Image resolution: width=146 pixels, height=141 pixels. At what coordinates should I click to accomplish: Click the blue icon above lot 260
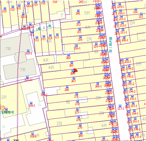pos(69,55)
